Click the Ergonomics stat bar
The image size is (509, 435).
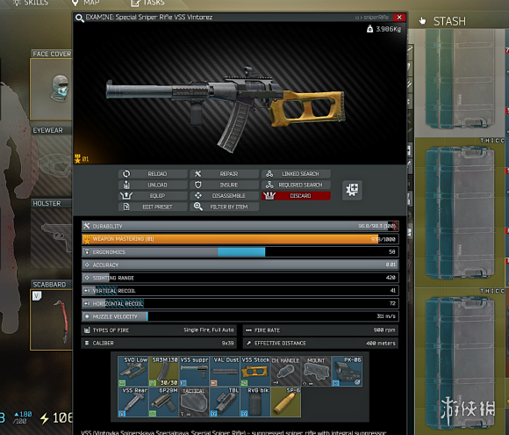point(240,252)
